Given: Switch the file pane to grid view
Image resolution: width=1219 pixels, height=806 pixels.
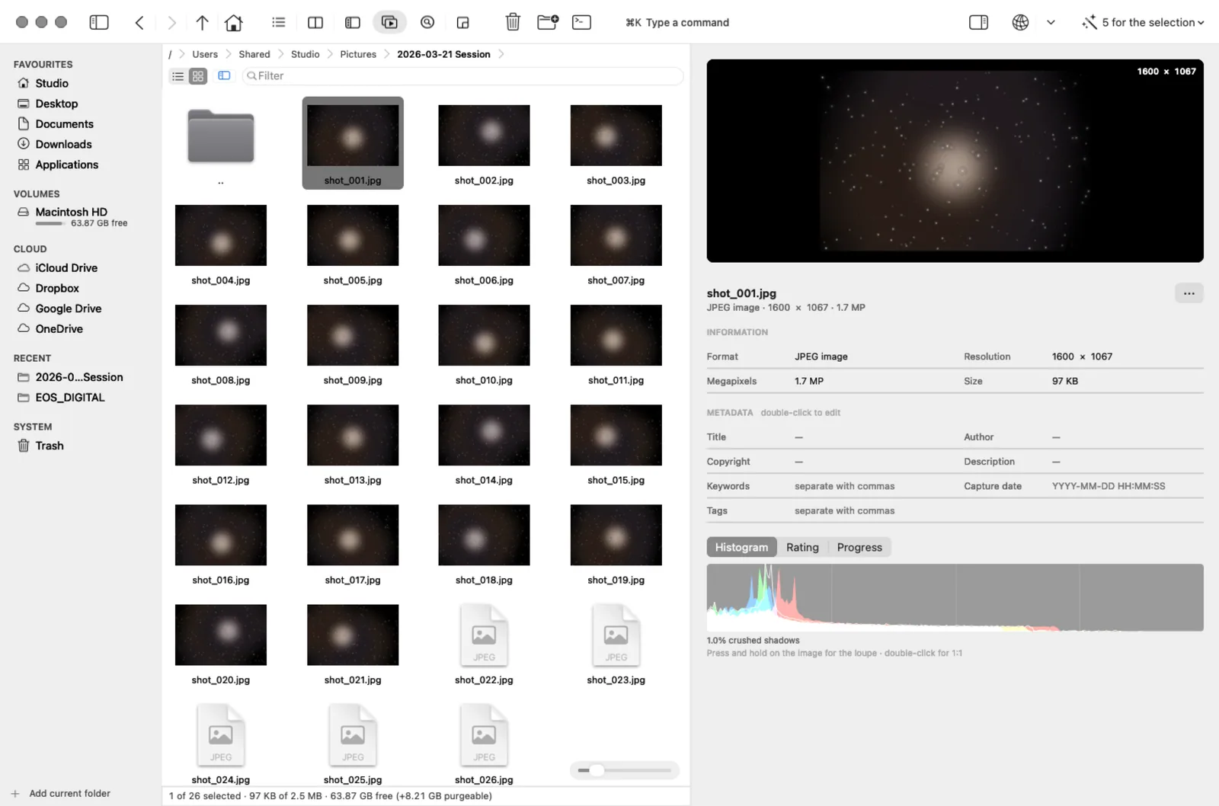Looking at the screenshot, I should coord(198,76).
